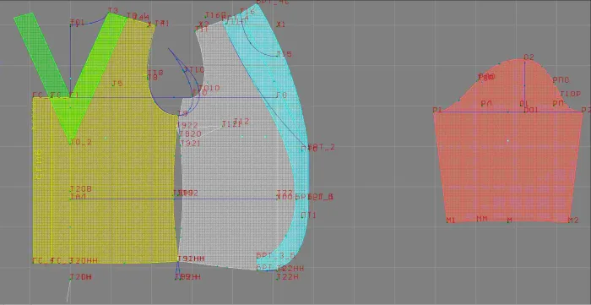Click the T92HH point label

191,259
